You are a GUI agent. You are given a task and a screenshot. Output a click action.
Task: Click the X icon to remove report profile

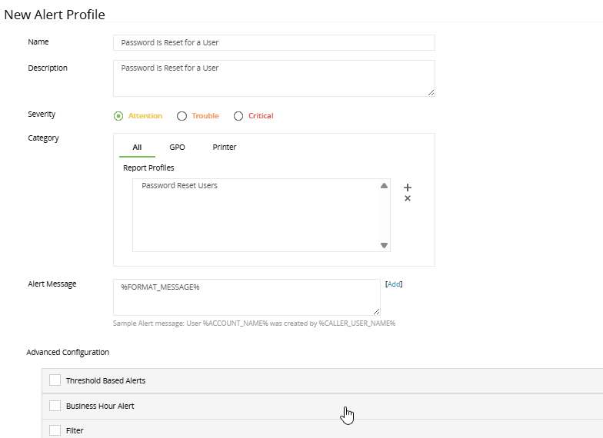pos(408,199)
